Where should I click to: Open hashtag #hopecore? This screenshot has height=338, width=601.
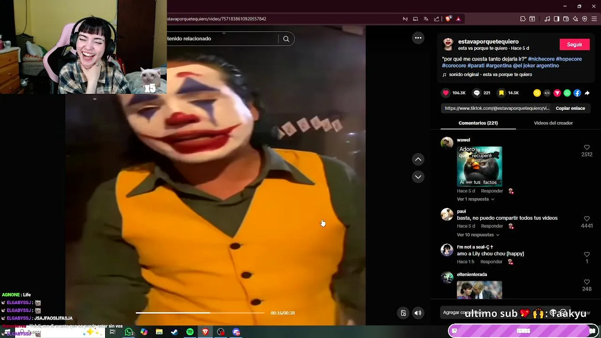(569, 59)
